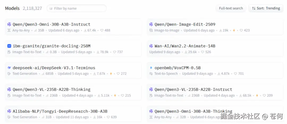
Task: Click the openbmb avatar icon
Action: click(151, 68)
